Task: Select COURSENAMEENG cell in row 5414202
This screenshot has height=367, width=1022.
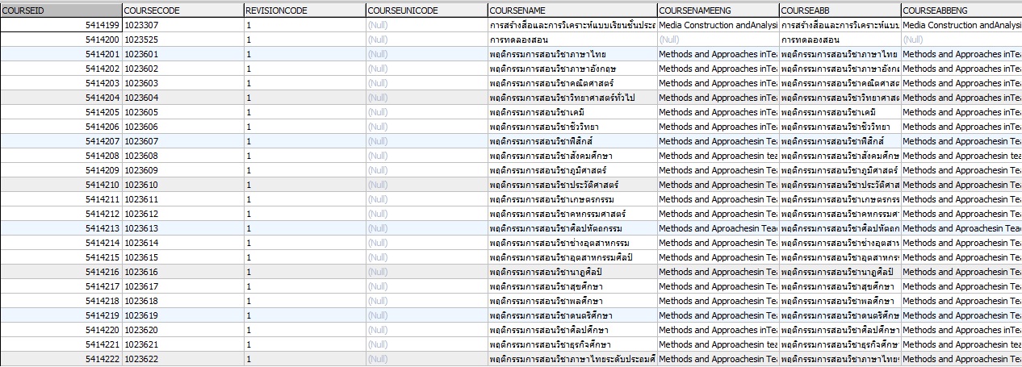Action: coord(718,69)
